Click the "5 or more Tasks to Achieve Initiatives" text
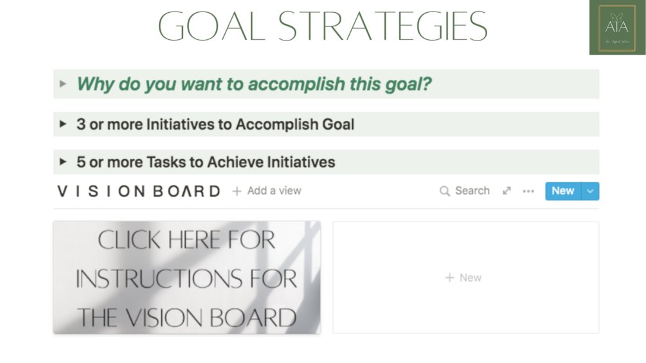Image resolution: width=646 pixels, height=363 pixels. click(x=206, y=162)
